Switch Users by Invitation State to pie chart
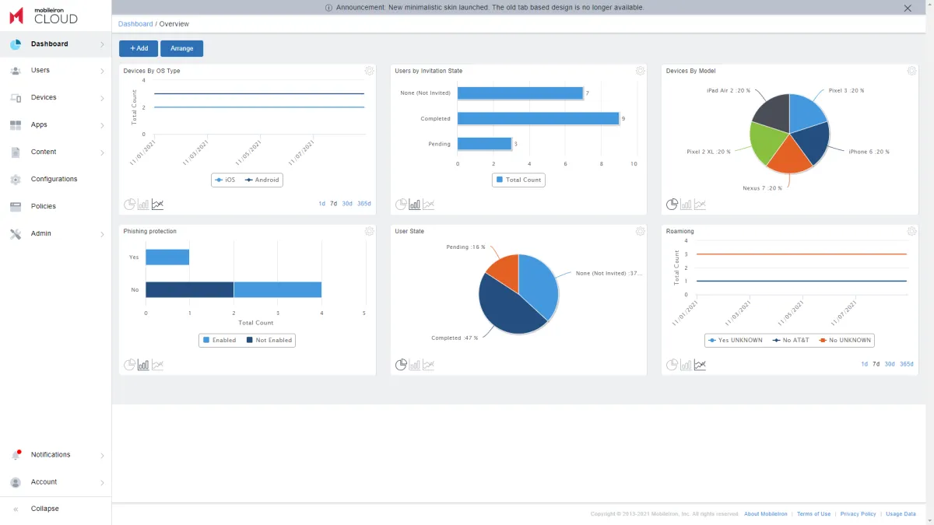The width and height of the screenshot is (934, 525). (x=401, y=205)
